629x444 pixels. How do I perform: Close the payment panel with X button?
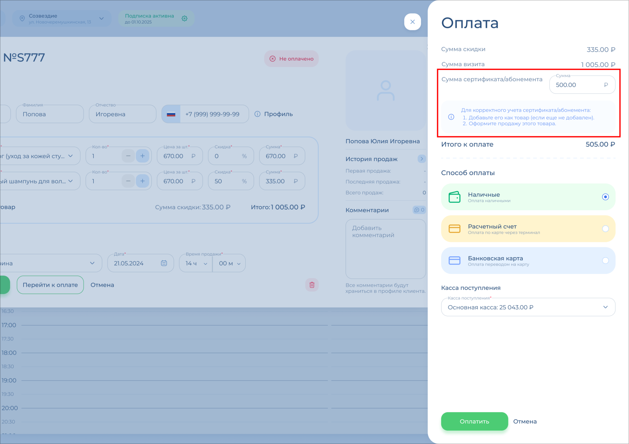click(x=412, y=22)
